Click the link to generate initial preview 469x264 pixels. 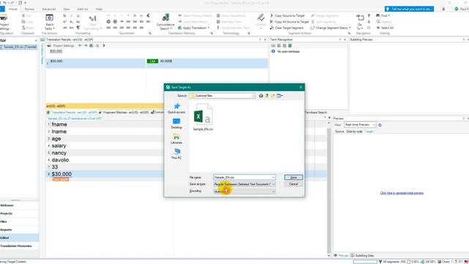point(402,193)
